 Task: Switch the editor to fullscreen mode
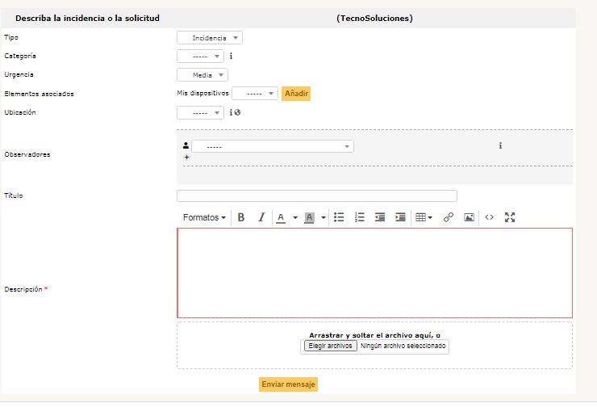[x=510, y=217]
